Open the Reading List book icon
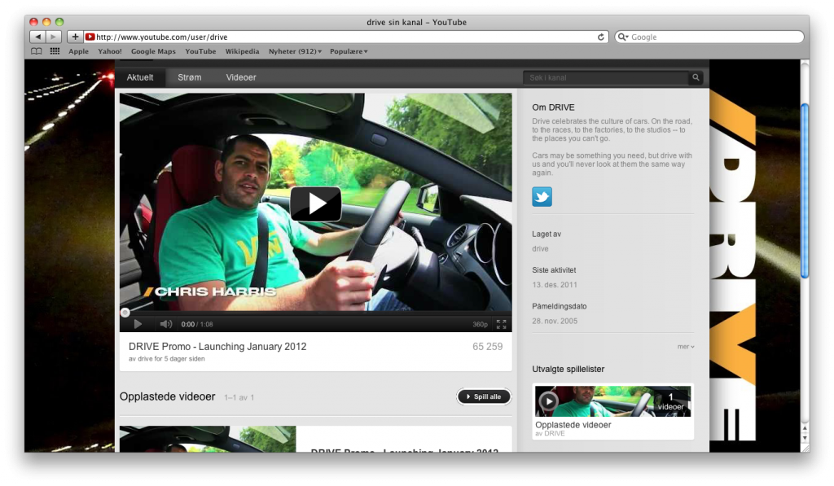Image resolution: width=834 pixels, height=486 pixels. [x=36, y=51]
